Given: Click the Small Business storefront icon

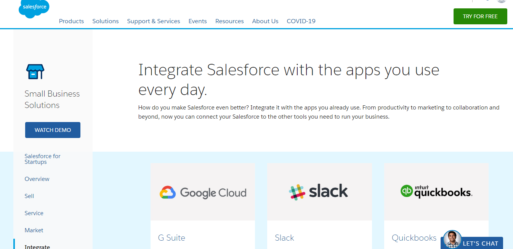Looking at the screenshot, I should click(x=35, y=72).
